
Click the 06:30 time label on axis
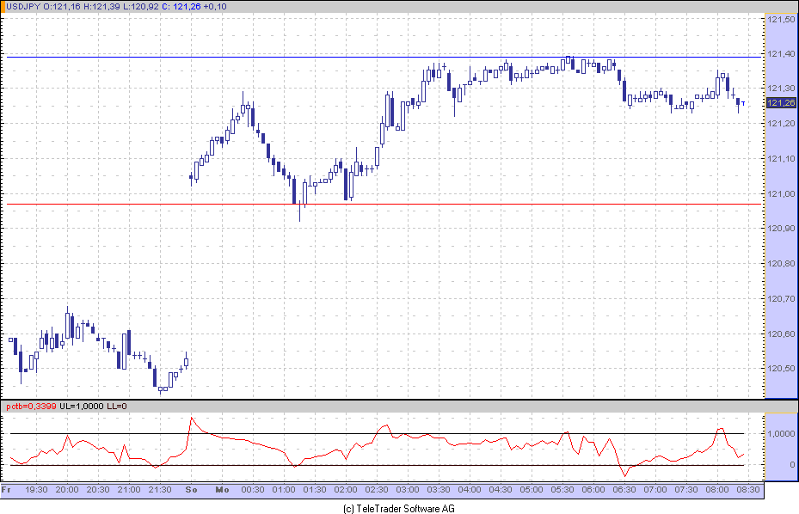[624, 490]
